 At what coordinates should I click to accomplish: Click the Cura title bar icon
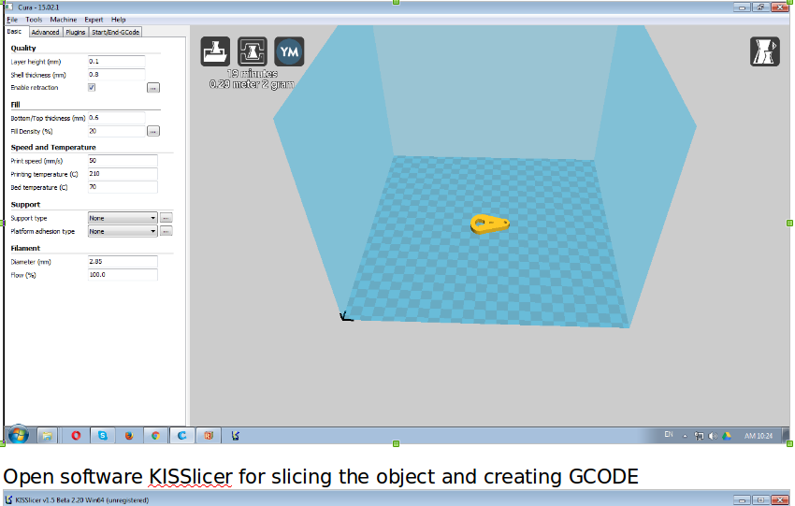(x=9, y=7)
